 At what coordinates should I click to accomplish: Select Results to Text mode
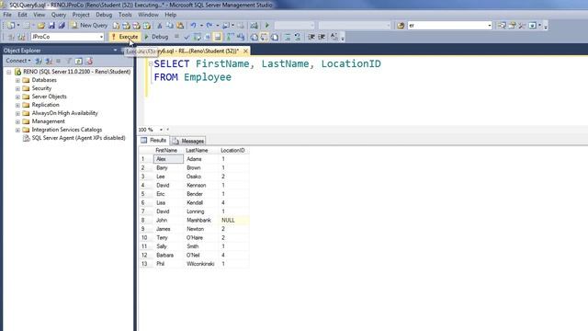[254, 37]
